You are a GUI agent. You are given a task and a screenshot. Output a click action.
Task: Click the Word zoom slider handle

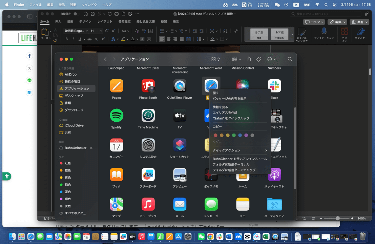[x=337, y=218]
